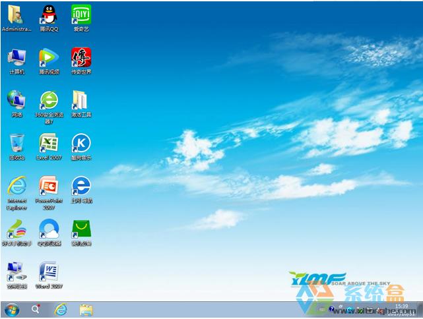Image resolution: width=423 pixels, height=319 pixels.
Task: Open the Tencent Video shortcut
Action: click(x=48, y=57)
